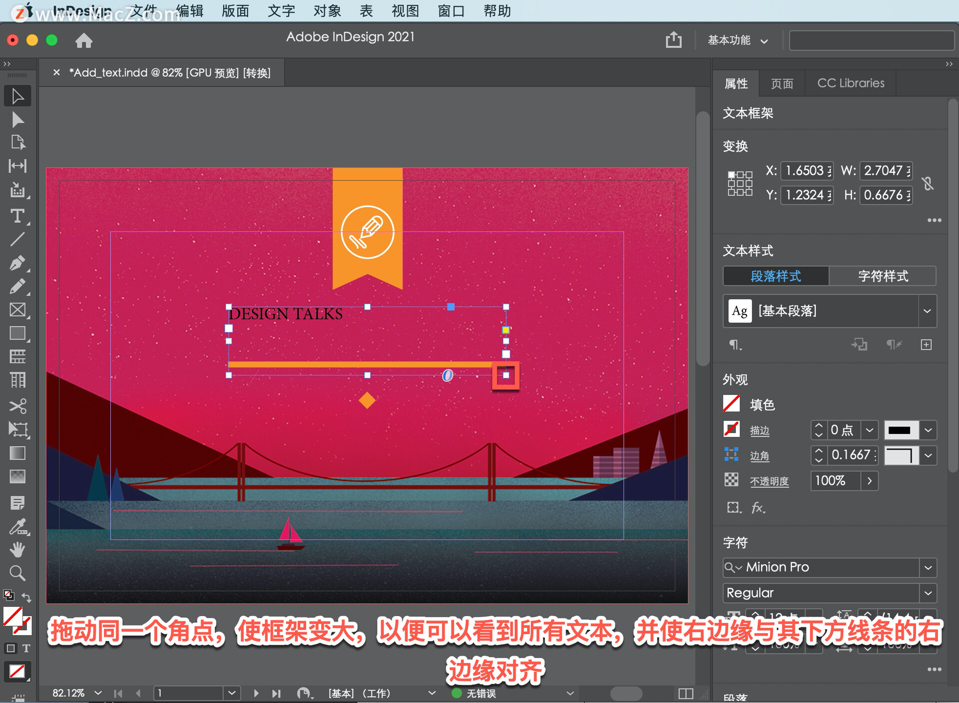Screen dimensions: 959x703
Task: Open the Regular font style dropdown
Action: [x=928, y=593]
